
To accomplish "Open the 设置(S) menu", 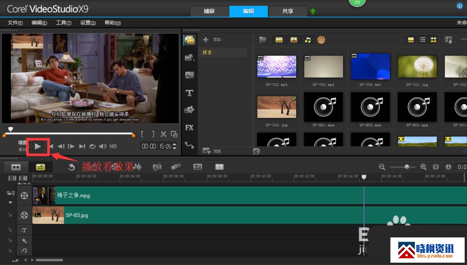I will pos(88,22).
